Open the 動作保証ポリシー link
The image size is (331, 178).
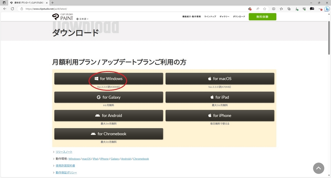[x=66, y=172]
